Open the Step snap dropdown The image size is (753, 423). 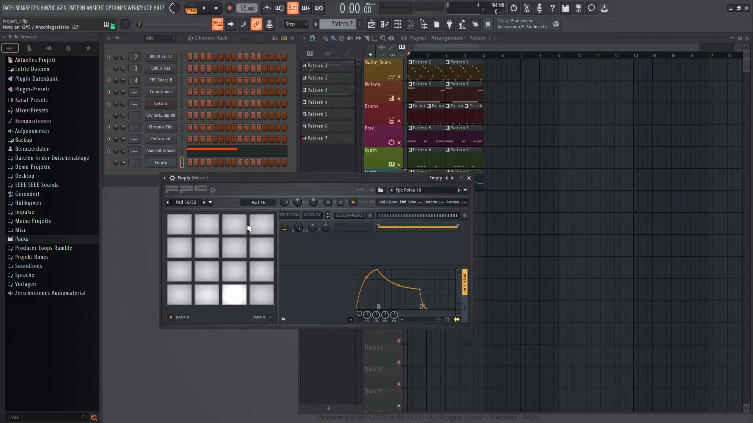pyautogui.click(x=296, y=24)
